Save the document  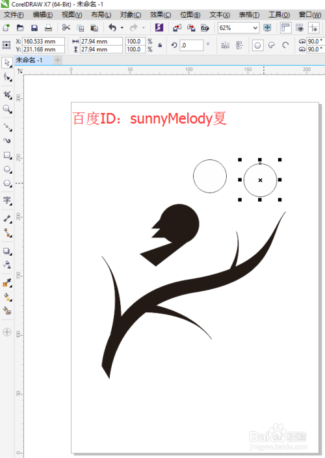tap(34, 28)
